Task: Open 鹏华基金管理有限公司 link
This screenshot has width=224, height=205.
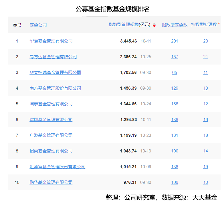Action: pos(51,182)
